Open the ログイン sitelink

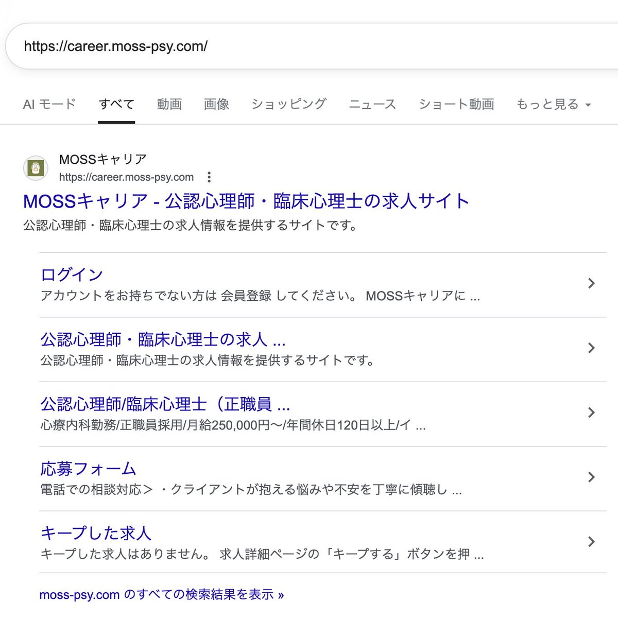pos(72,274)
